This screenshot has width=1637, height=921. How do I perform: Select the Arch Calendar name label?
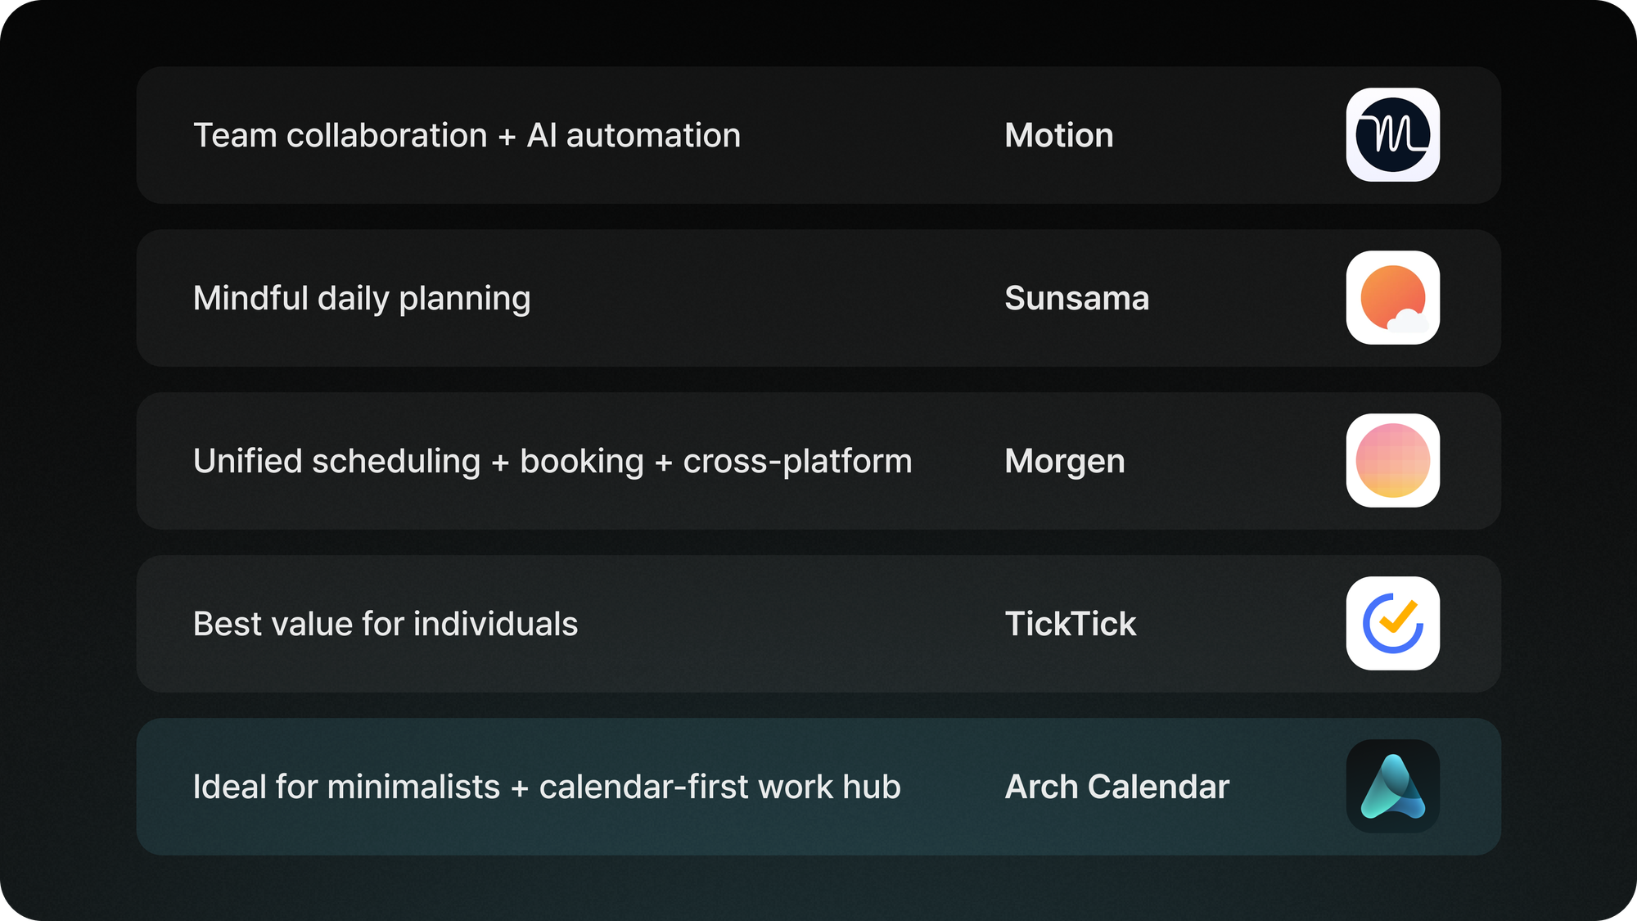point(1117,787)
